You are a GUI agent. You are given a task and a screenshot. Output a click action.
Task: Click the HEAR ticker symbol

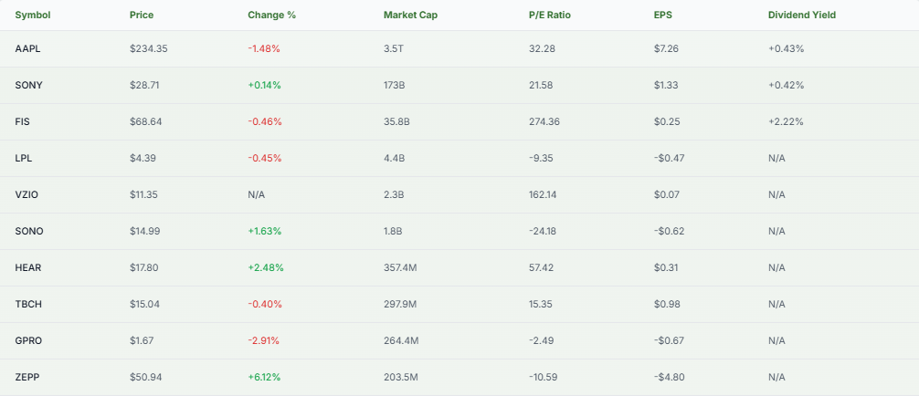pyautogui.click(x=29, y=267)
